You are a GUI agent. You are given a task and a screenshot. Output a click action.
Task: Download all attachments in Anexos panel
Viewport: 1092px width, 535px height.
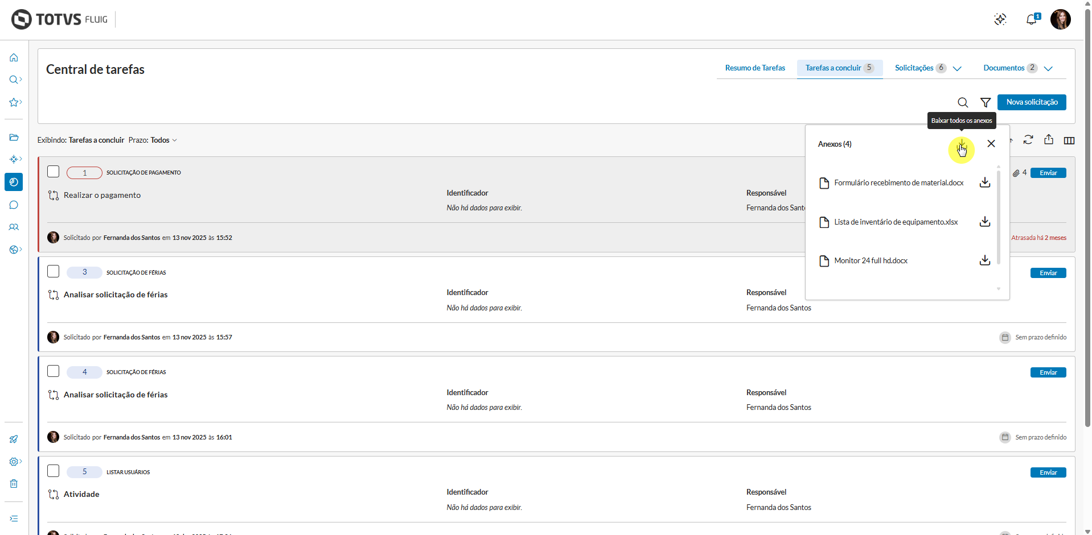click(961, 144)
